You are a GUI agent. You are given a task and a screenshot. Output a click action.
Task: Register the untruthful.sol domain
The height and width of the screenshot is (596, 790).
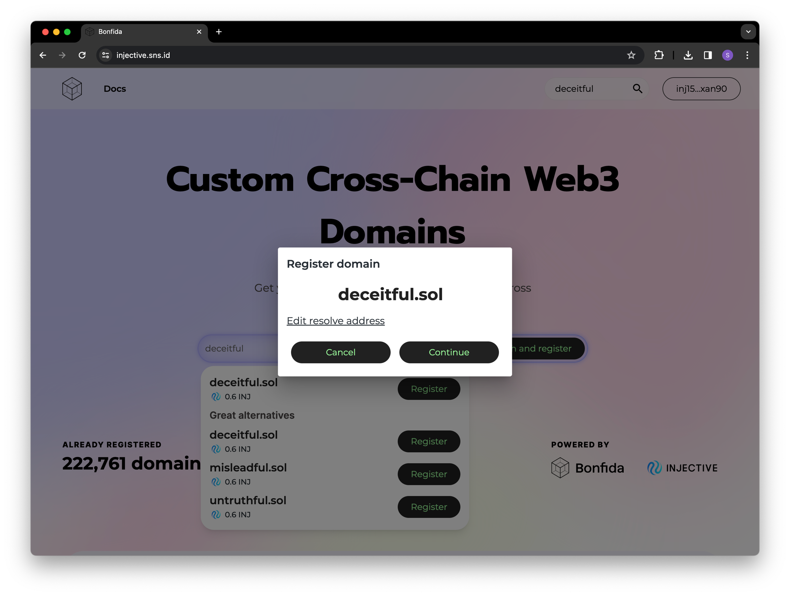pyautogui.click(x=429, y=507)
